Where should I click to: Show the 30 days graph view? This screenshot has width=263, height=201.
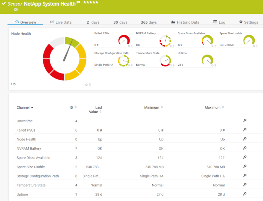(120, 22)
